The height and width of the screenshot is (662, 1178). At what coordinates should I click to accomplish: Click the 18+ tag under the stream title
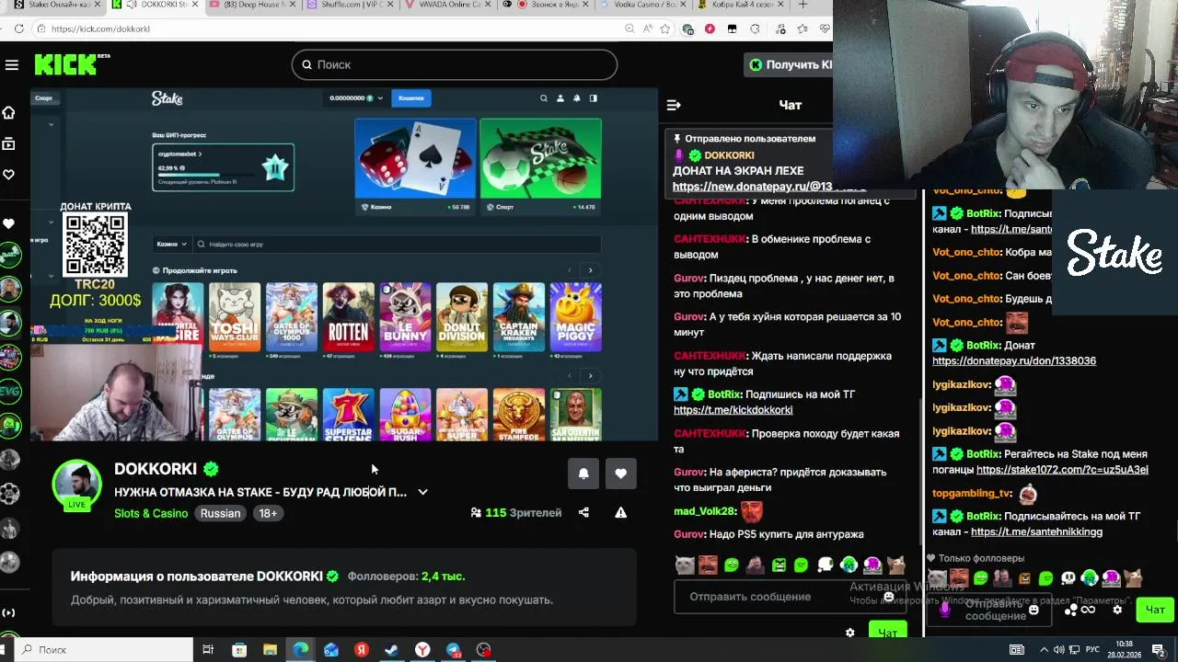(x=268, y=513)
